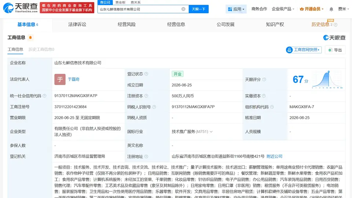This screenshot has width=352, height=198.
Task: Click the 开业 registration status badge
Action: click(x=177, y=74)
